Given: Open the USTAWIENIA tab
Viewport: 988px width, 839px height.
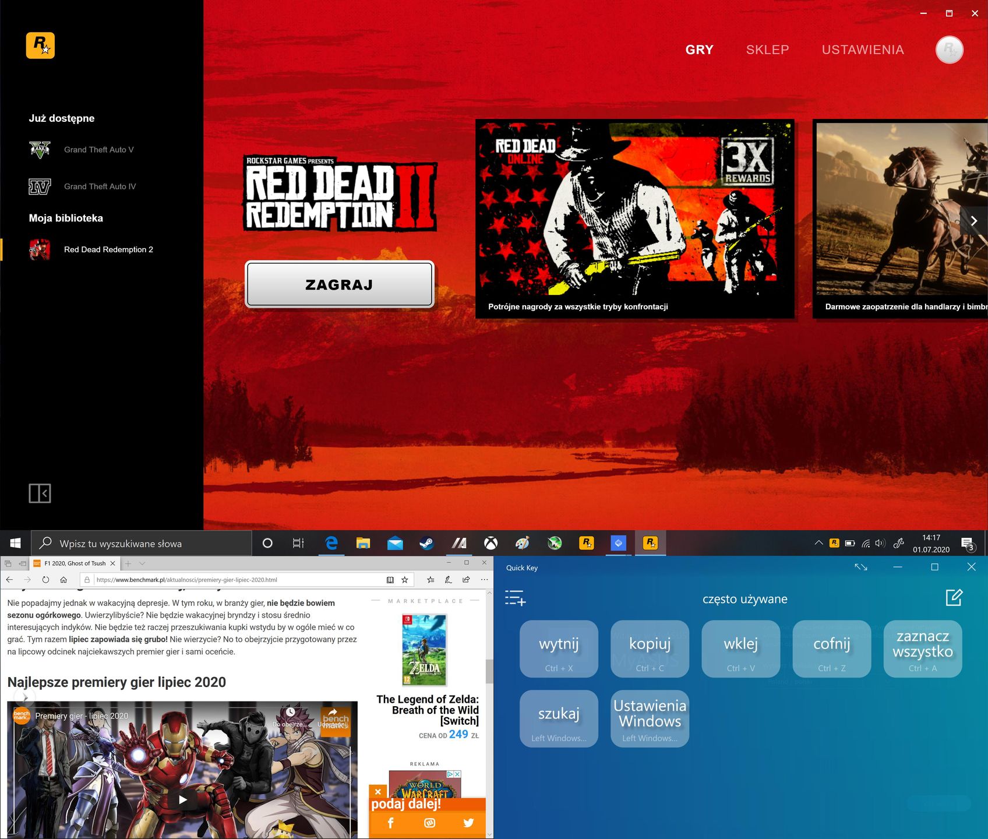Looking at the screenshot, I should tap(863, 50).
